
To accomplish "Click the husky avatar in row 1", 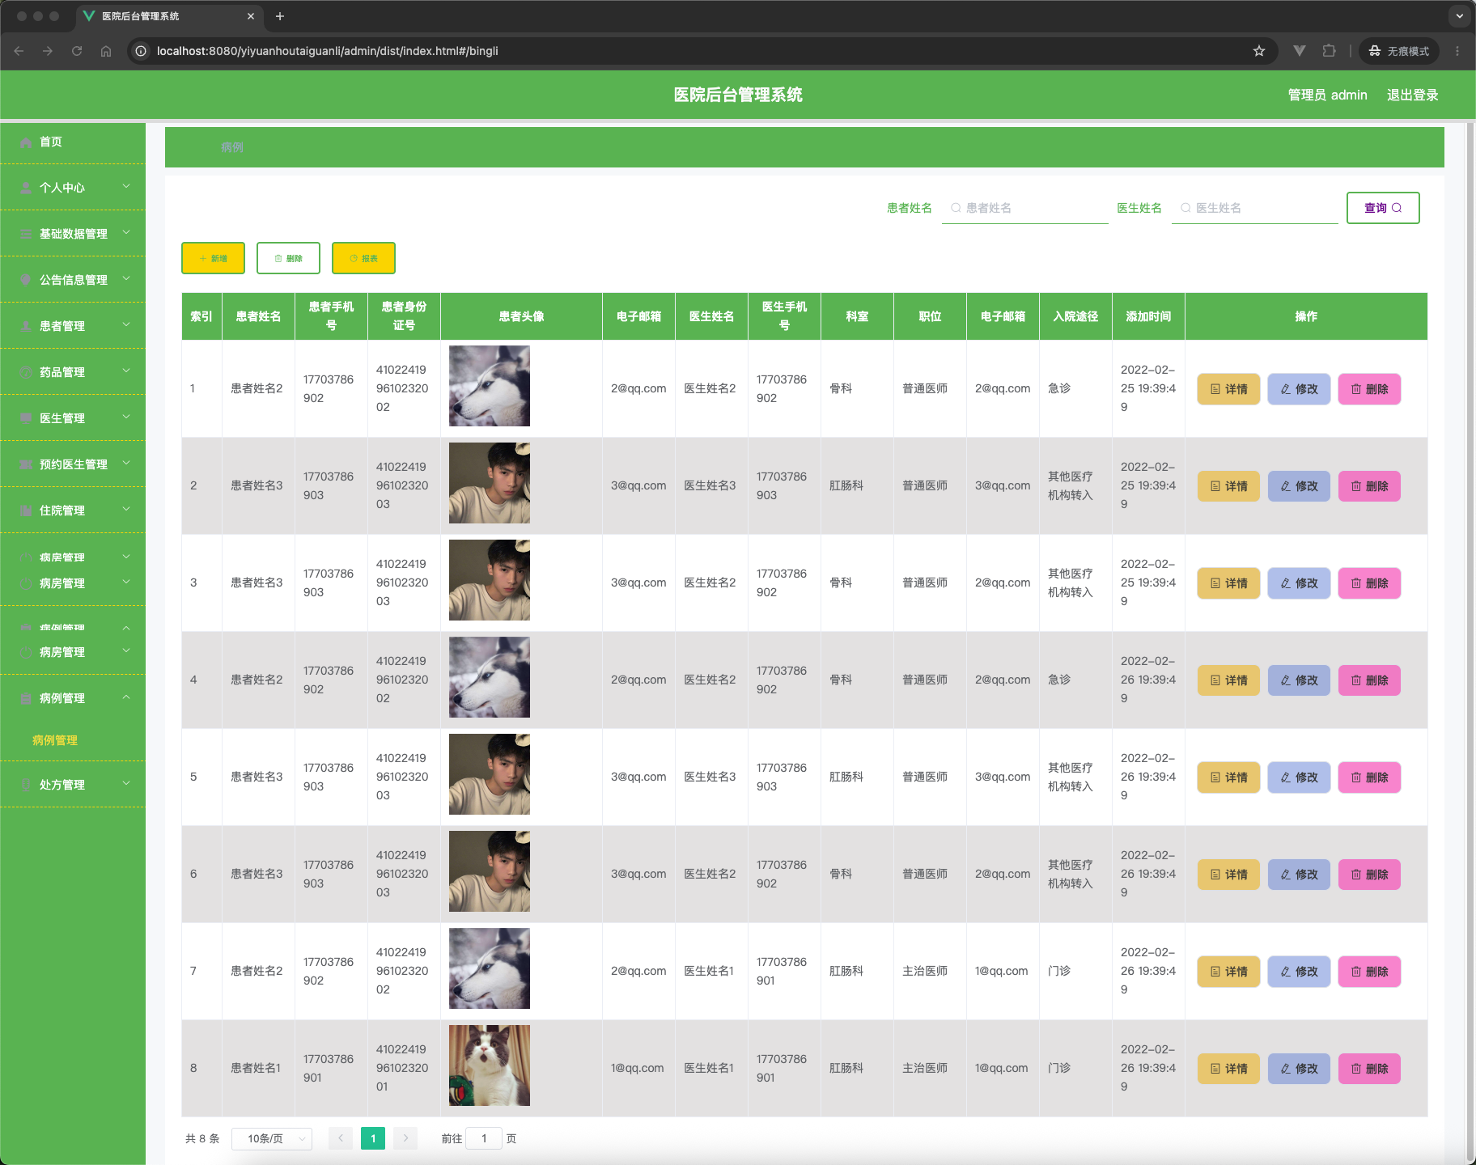I will point(490,386).
